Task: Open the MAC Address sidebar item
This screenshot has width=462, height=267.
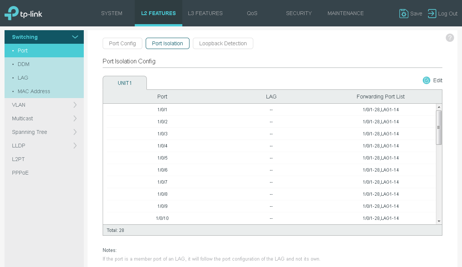Action: pyautogui.click(x=34, y=91)
